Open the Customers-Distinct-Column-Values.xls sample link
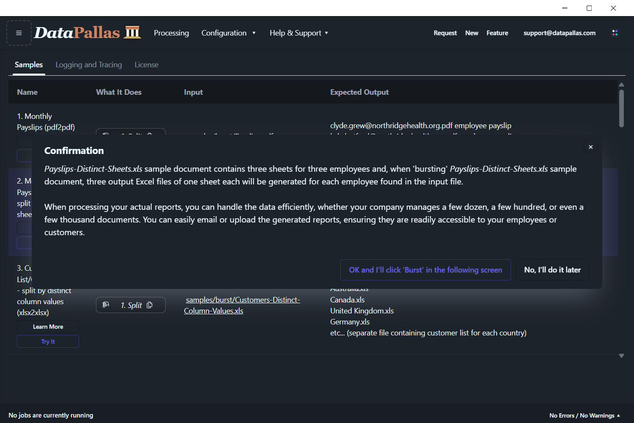Image resolution: width=634 pixels, height=423 pixels. click(242, 305)
